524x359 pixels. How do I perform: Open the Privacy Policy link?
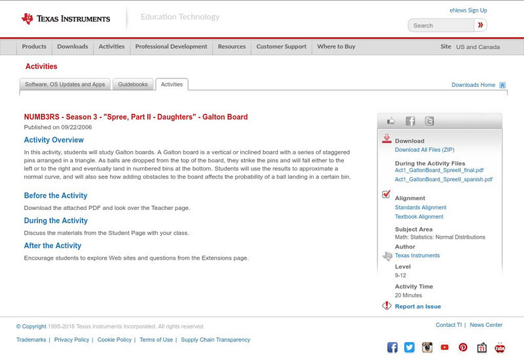[71, 339]
